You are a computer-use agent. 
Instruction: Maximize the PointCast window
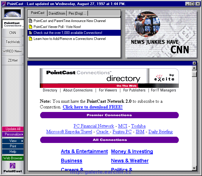coord(192,4)
